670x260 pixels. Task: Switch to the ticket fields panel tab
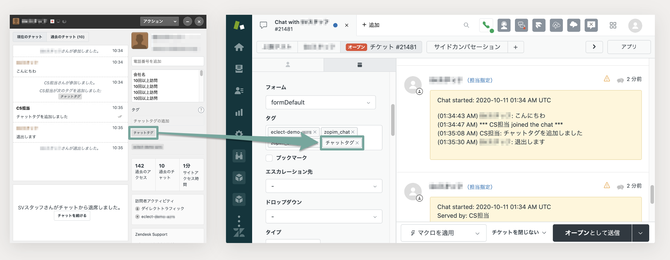click(x=360, y=65)
